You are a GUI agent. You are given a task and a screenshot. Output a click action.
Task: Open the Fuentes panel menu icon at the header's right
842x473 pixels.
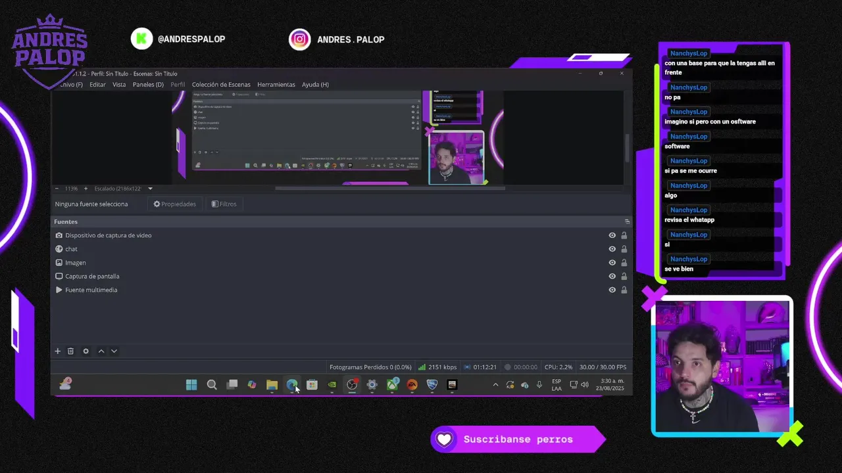pyautogui.click(x=627, y=222)
